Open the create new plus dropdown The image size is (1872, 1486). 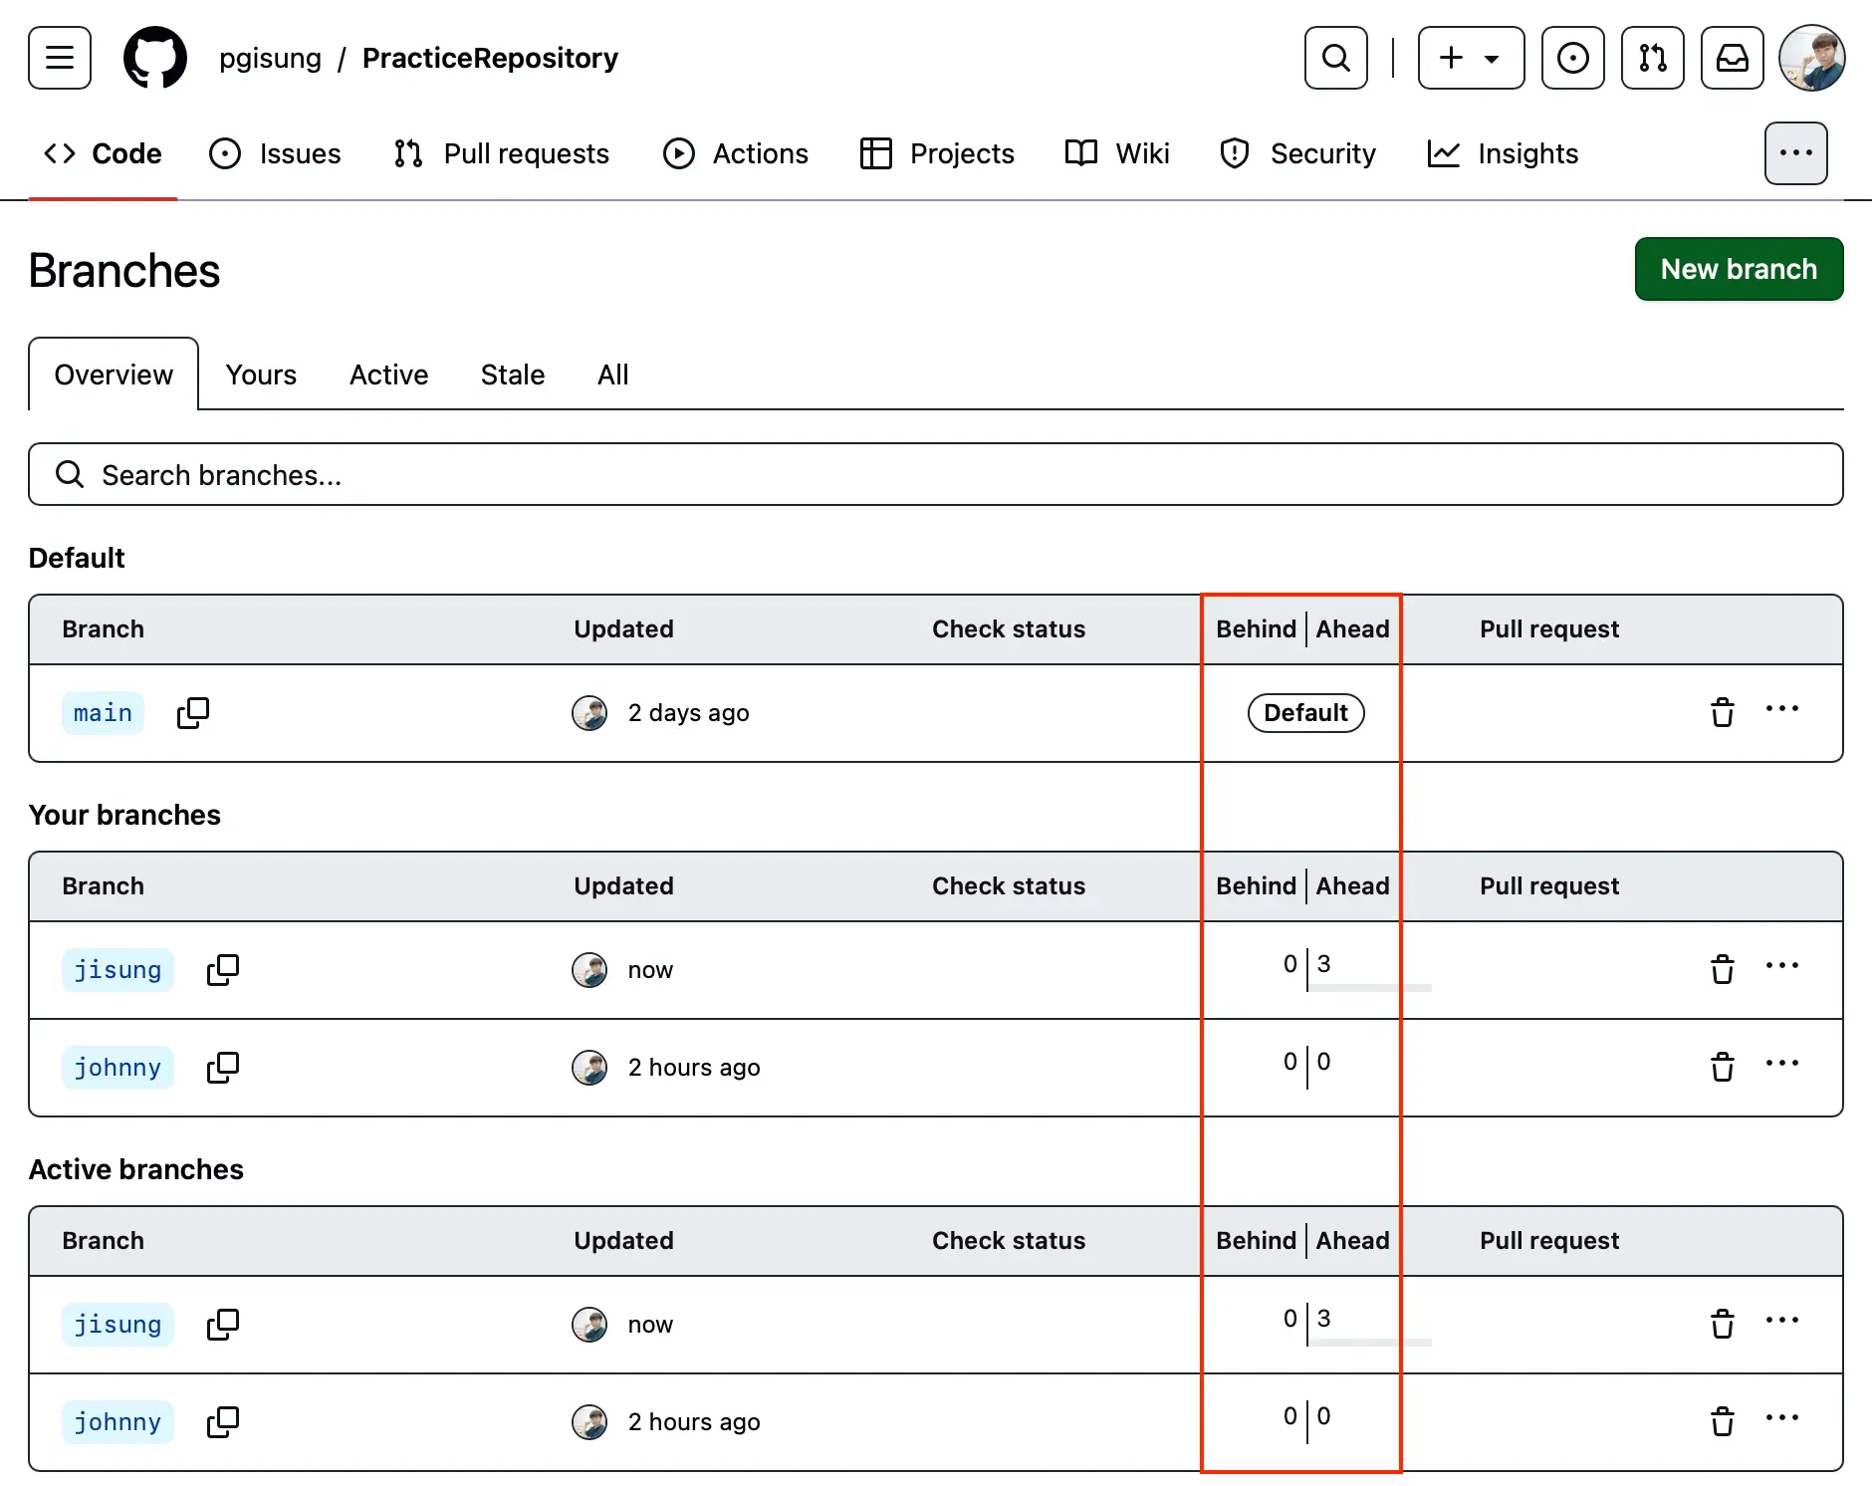1471,58
